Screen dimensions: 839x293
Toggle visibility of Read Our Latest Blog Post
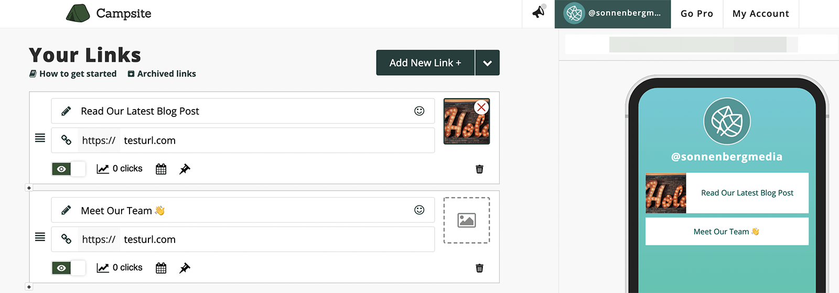point(68,169)
